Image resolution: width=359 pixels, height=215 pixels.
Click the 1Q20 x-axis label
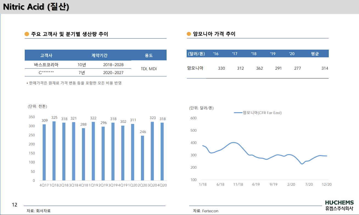click(x=132, y=185)
